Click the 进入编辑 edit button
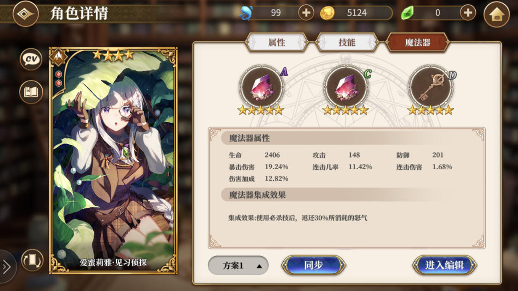The width and height of the screenshot is (518, 291). pyautogui.click(x=444, y=265)
